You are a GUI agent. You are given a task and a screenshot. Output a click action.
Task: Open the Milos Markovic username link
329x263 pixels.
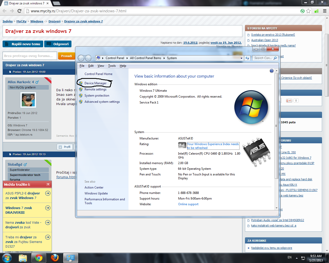tap(21, 82)
